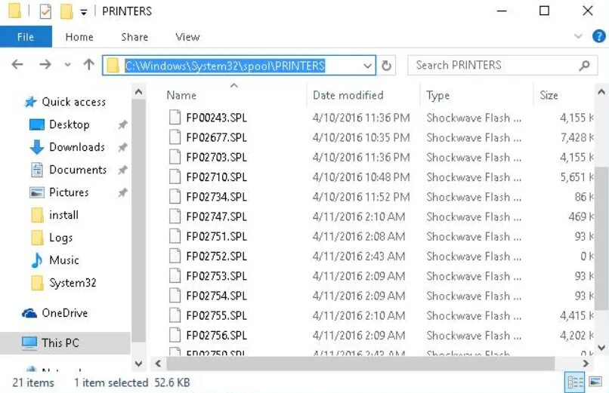Sort by the Type column header
The image size is (609, 393).
437,95
